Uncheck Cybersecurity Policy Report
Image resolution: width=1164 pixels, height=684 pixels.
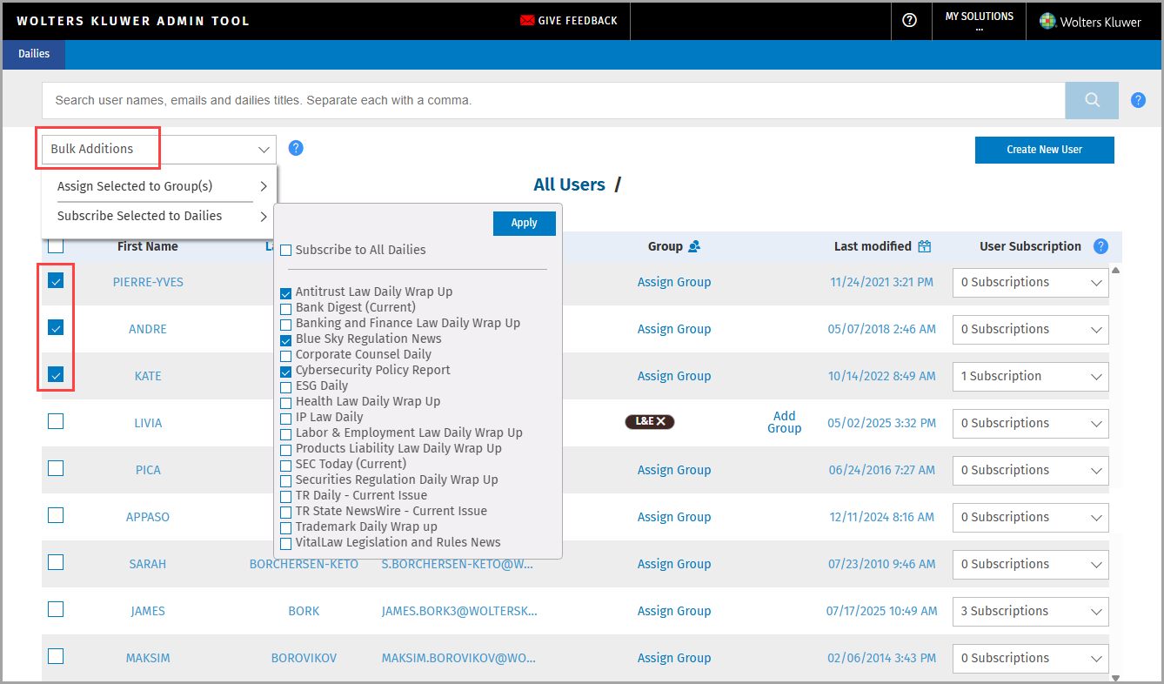tap(286, 371)
